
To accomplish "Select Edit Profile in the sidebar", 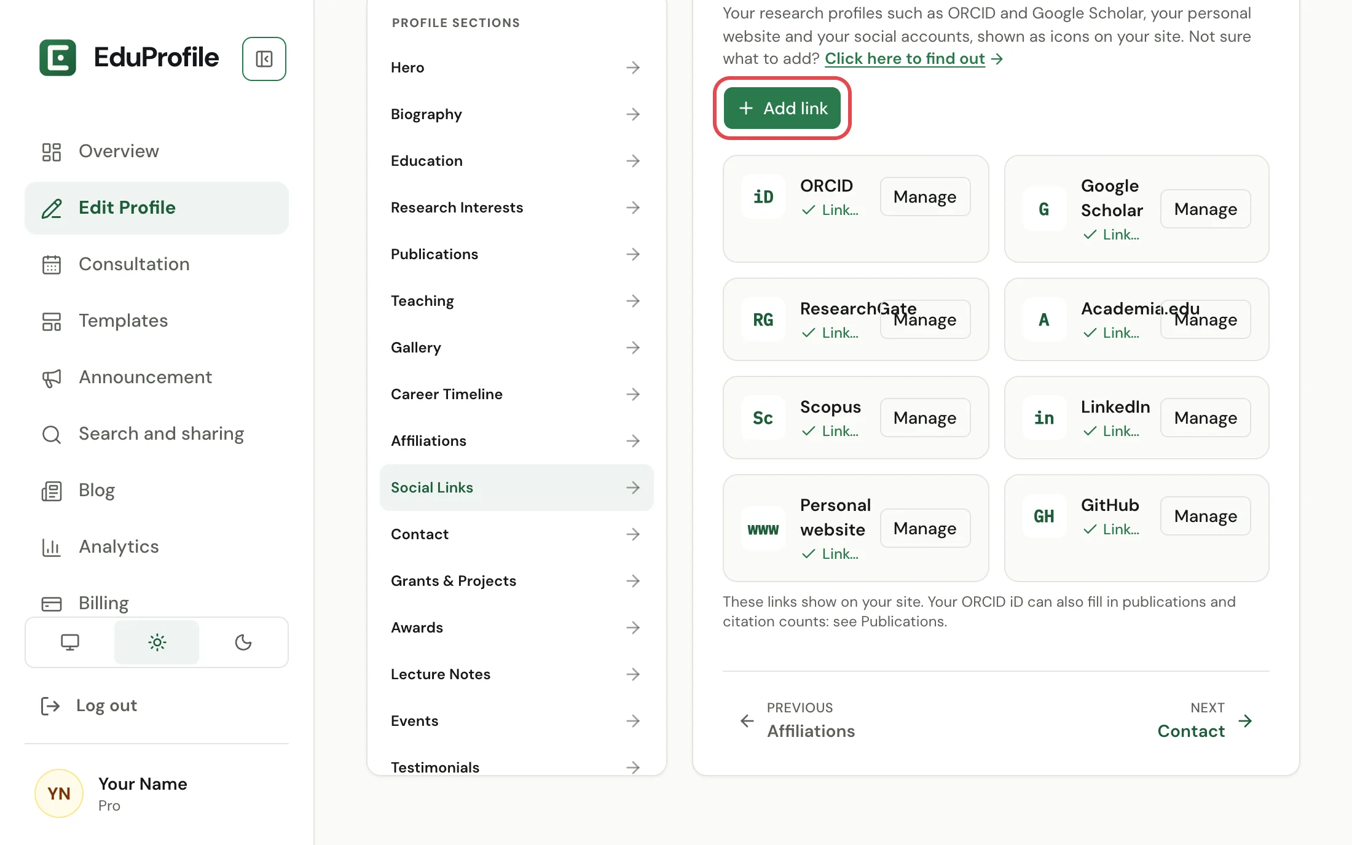I will tap(157, 208).
